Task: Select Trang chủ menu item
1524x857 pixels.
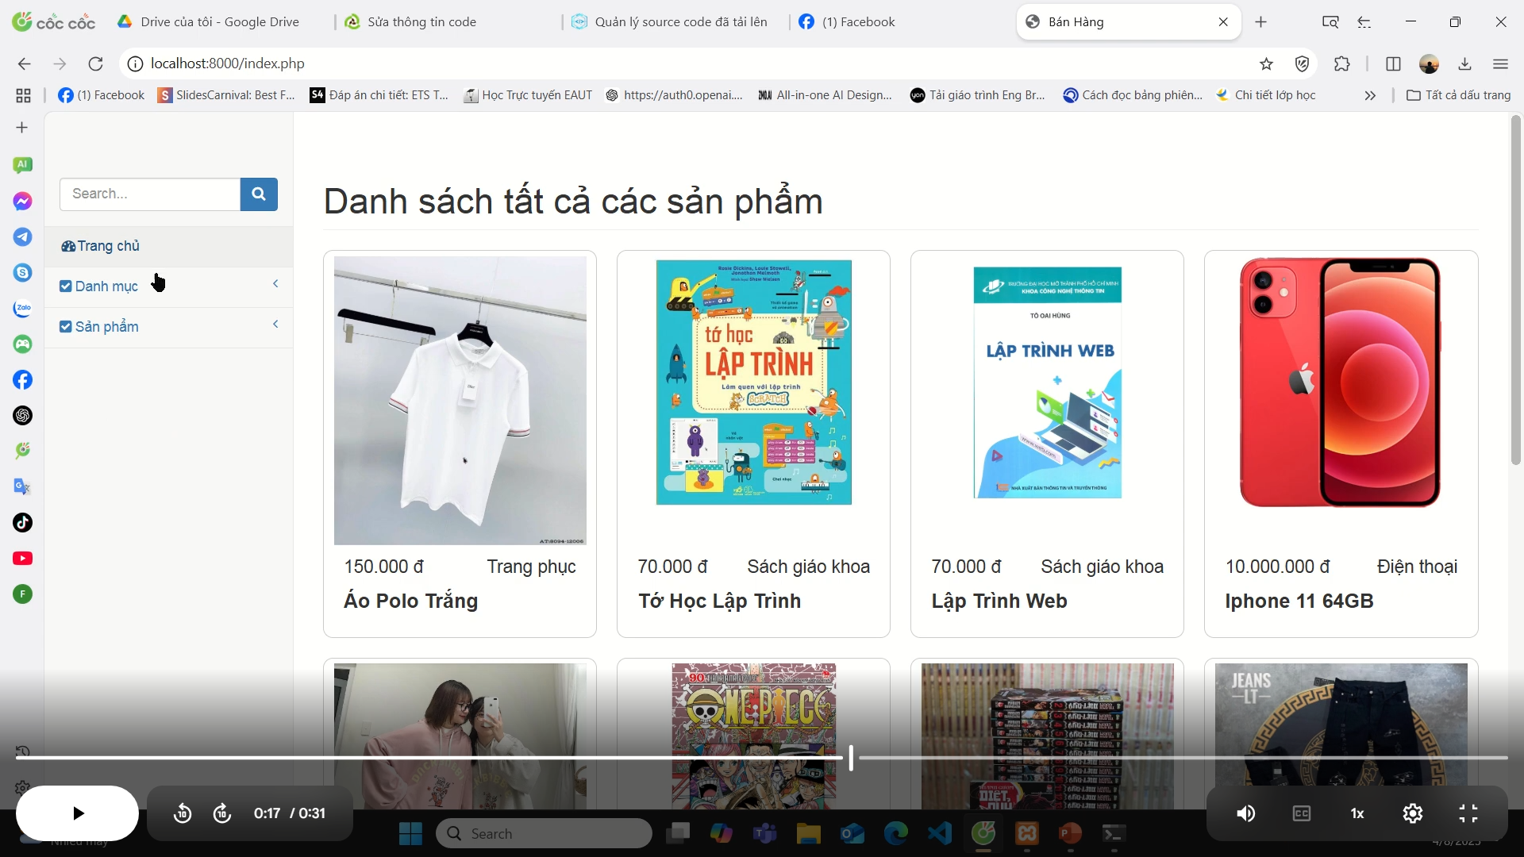Action: tap(168, 246)
